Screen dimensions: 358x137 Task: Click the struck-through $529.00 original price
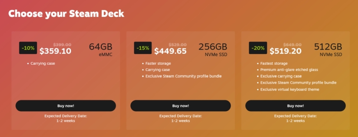[178, 45]
